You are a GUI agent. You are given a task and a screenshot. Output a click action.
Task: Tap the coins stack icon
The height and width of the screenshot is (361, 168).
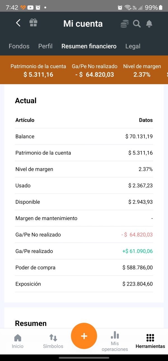pyautogui.click(x=125, y=24)
